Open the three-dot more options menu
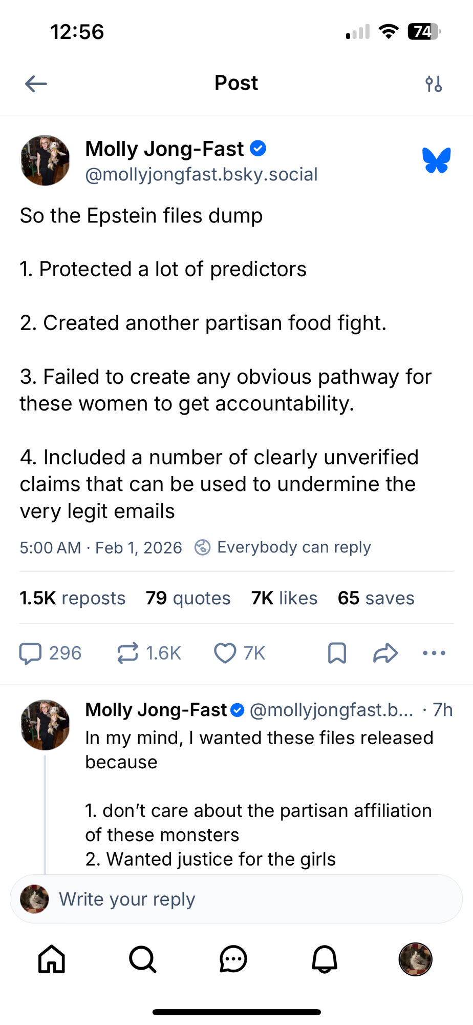 [434, 653]
